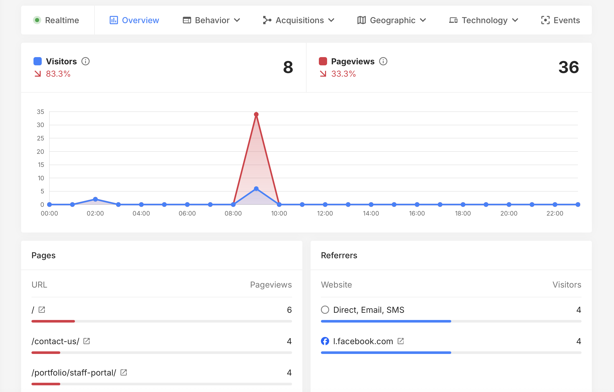Click the Technology devices icon
Screen dimensions: 614x392
tap(454, 20)
